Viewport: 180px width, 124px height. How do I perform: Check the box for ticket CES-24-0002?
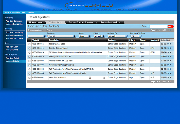coord(29,78)
